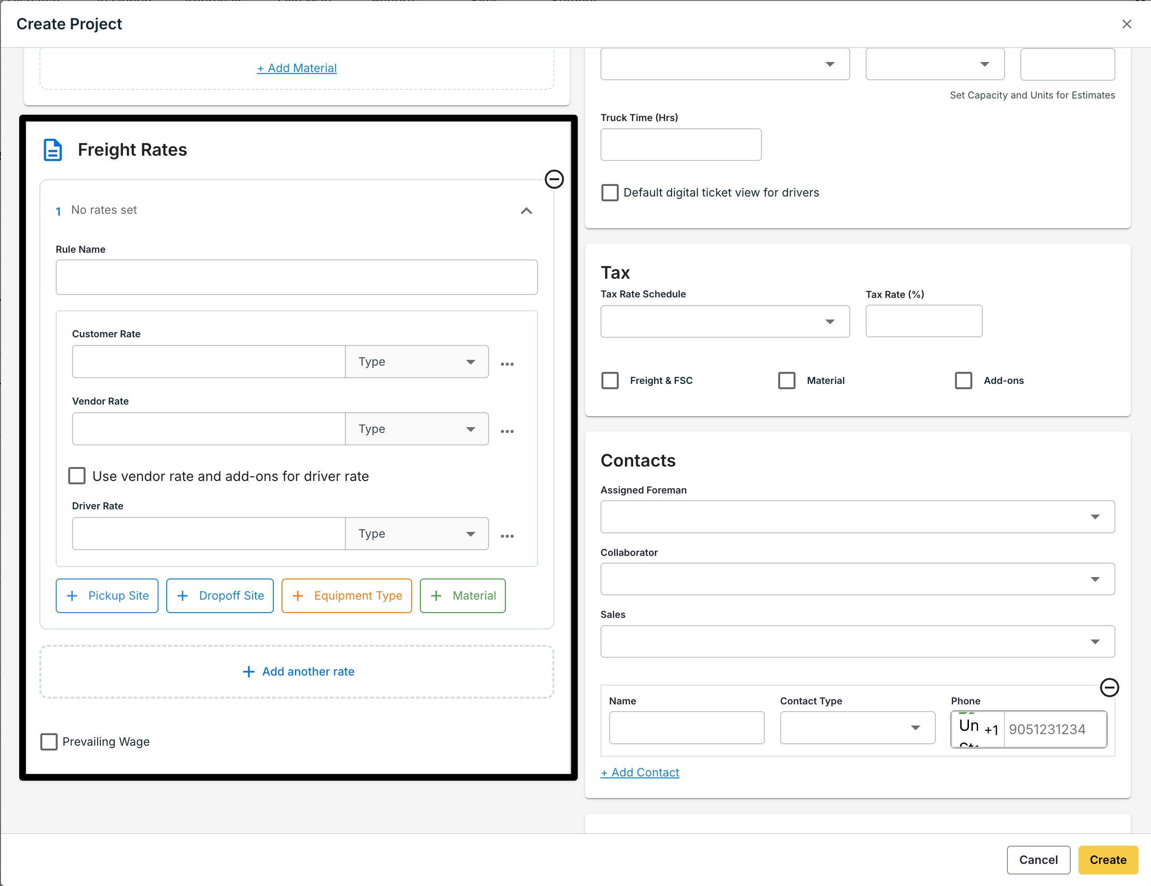Collapse rate rule 1 with chevron
This screenshot has height=886, width=1151.
526,211
